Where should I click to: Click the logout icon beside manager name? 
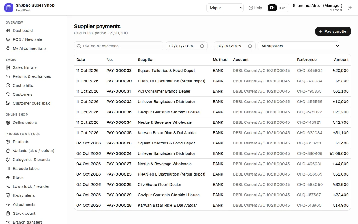click(350, 8)
